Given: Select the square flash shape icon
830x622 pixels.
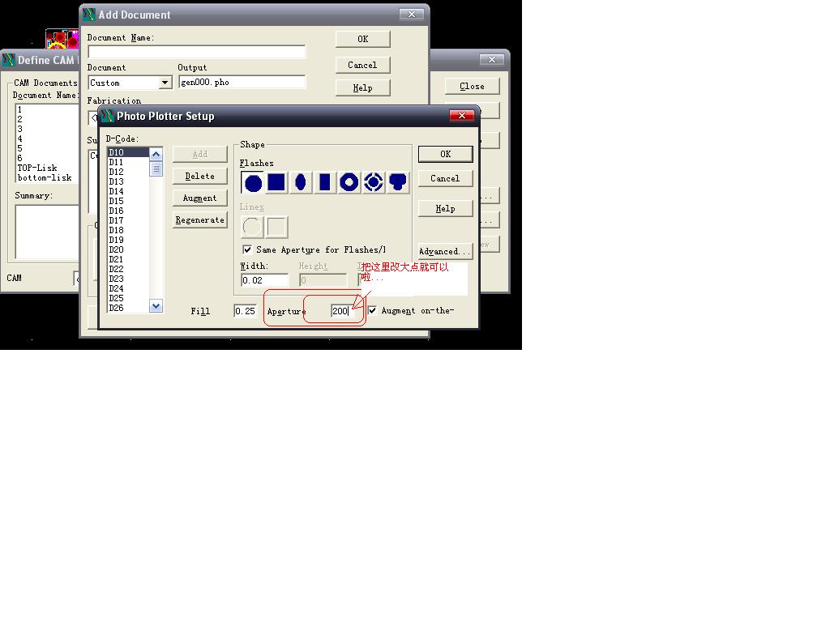Looking at the screenshot, I should (x=276, y=182).
